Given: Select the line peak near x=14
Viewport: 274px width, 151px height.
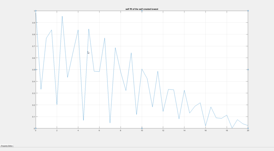Looking at the screenshot, I should (184, 90).
